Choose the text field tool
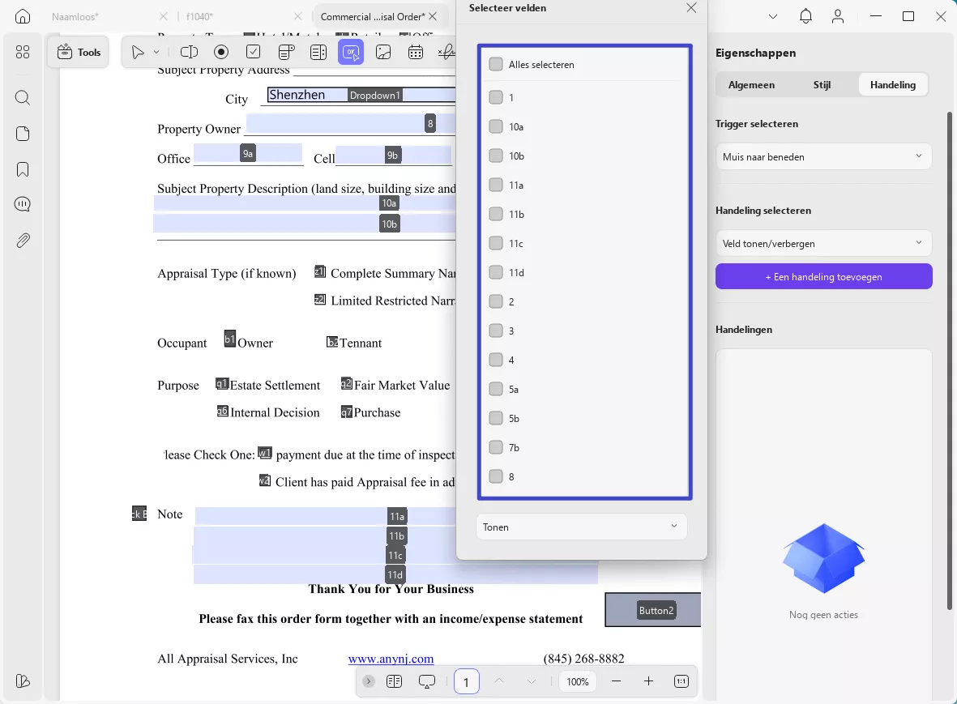 (189, 53)
